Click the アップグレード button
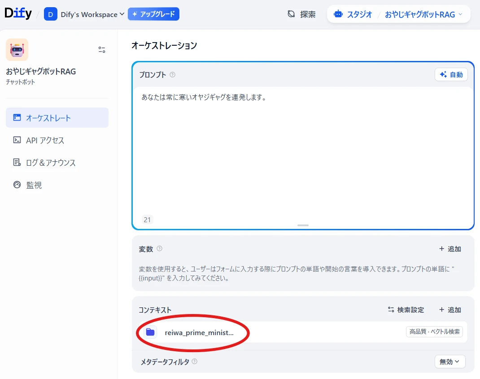The image size is (480, 379). (x=153, y=14)
